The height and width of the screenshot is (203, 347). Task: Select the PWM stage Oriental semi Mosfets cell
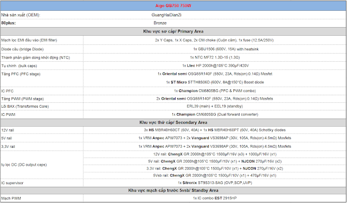[215, 99]
